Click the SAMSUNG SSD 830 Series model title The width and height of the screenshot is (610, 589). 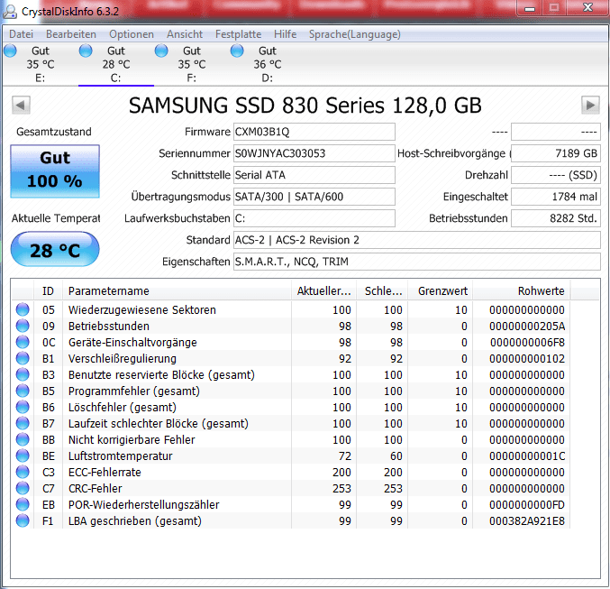305,106
